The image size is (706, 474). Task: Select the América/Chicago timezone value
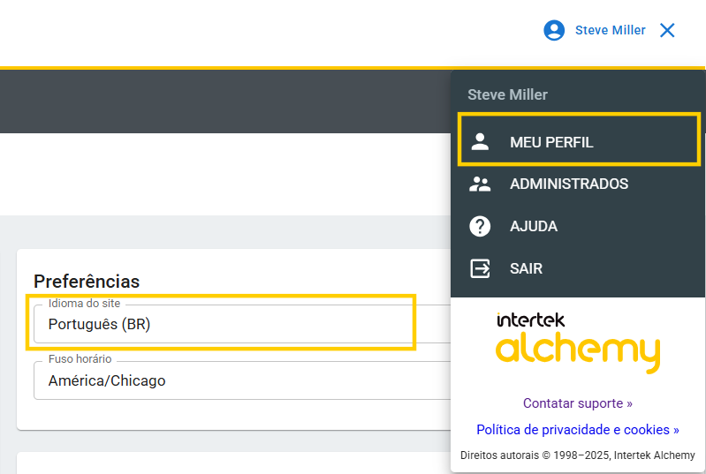pyautogui.click(x=107, y=381)
